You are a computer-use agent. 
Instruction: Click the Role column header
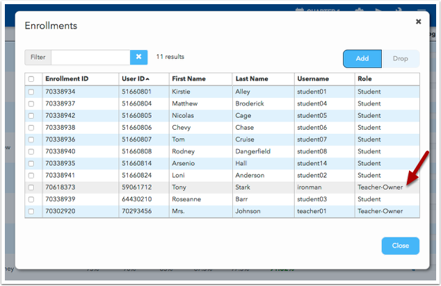pos(365,79)
